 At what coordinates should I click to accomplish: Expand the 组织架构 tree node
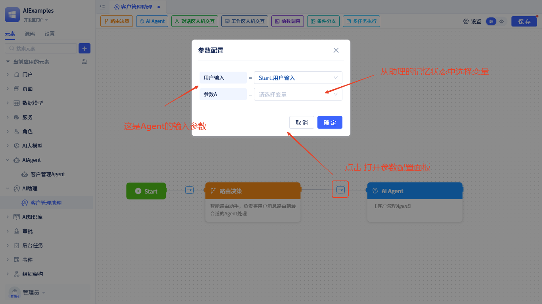8,274
